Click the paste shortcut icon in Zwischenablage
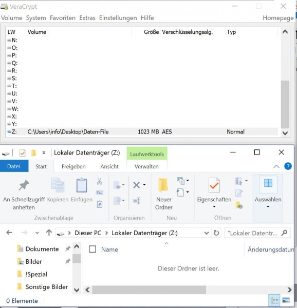Screen dimensions: 297x308 100,204
